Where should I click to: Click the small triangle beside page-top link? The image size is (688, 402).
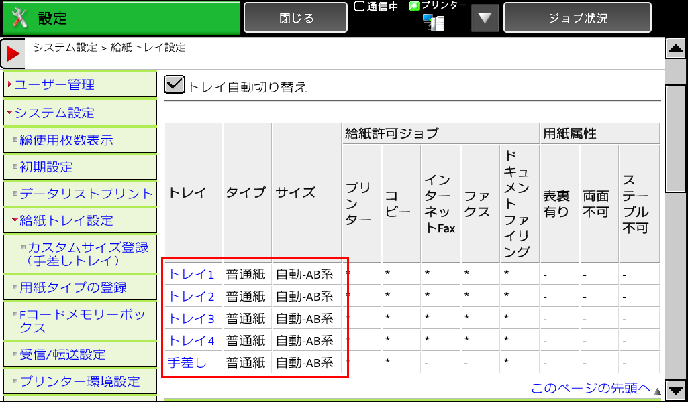click(x=657, y=391)
